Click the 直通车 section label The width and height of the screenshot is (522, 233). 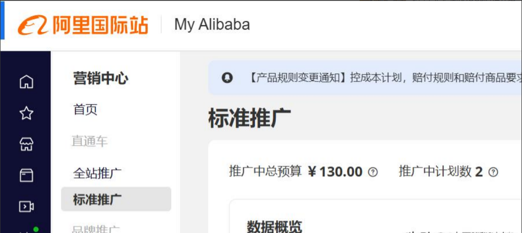pos(90,142)
